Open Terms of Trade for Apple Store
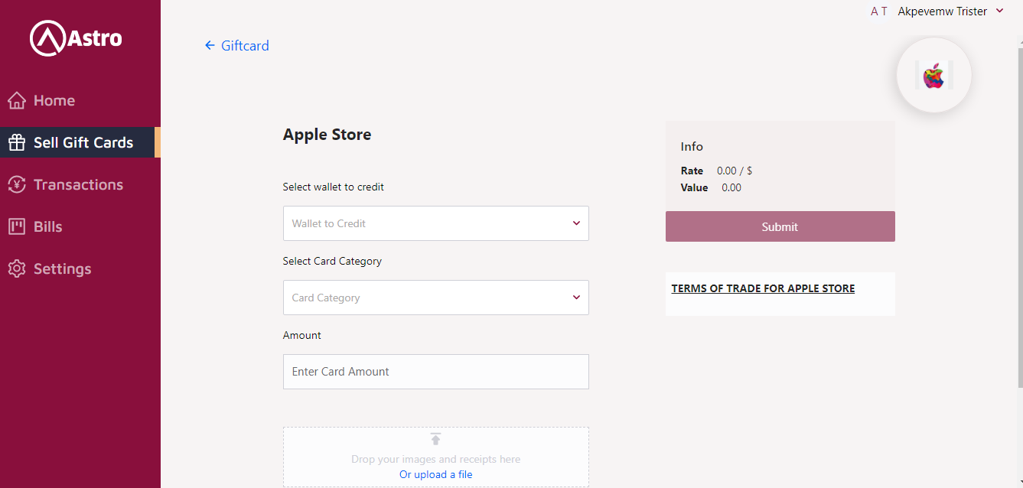Screen dimensions: 1023x488 (763, 288)
